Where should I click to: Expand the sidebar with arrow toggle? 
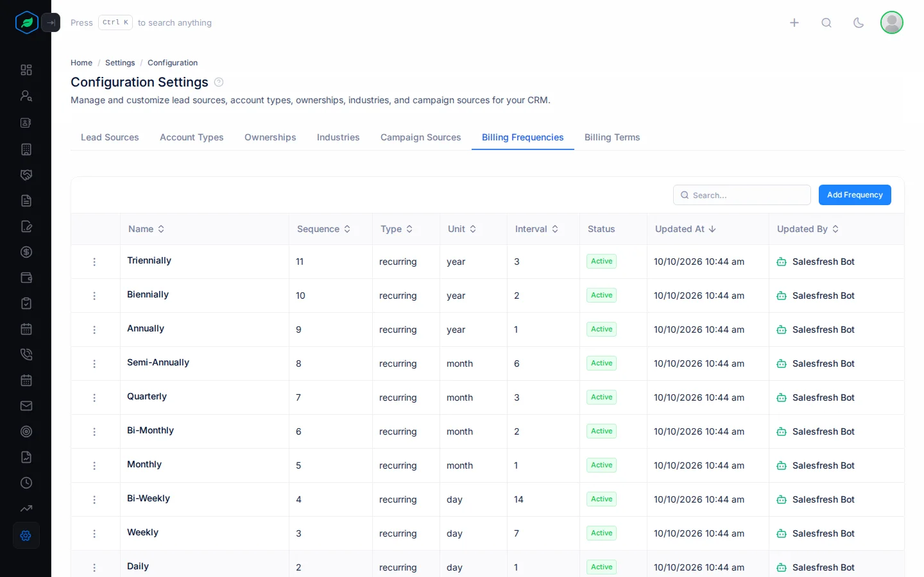pyautogui.click(x=51, y=22)
